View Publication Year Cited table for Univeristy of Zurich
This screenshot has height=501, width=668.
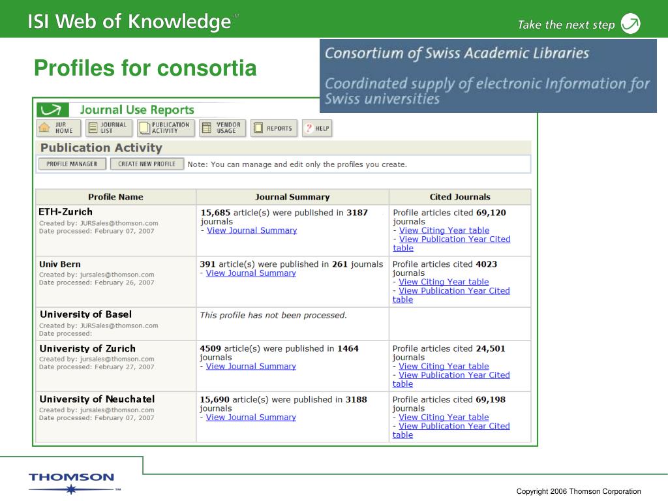[x=451, y=379]
